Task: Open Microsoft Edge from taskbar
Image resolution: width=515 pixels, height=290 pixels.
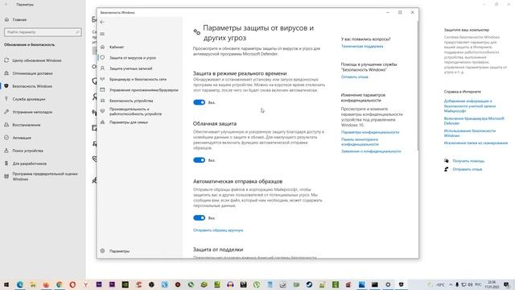Action: (19, 284)
